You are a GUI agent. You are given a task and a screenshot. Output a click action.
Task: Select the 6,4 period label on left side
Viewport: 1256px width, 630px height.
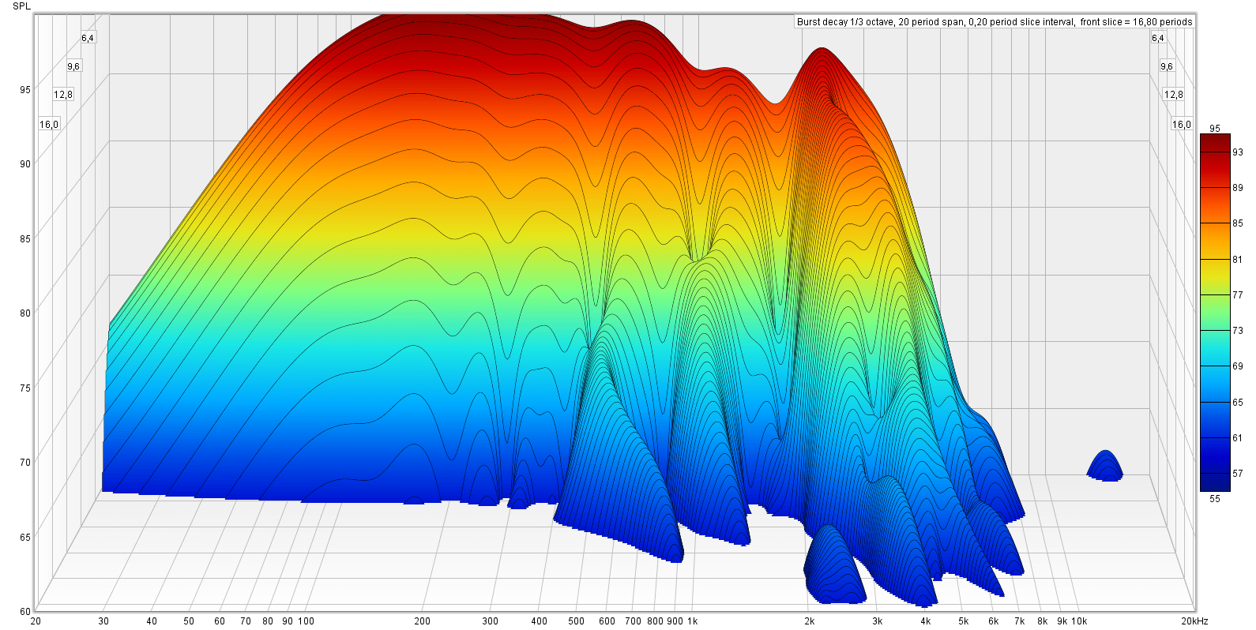pos(87,38)
